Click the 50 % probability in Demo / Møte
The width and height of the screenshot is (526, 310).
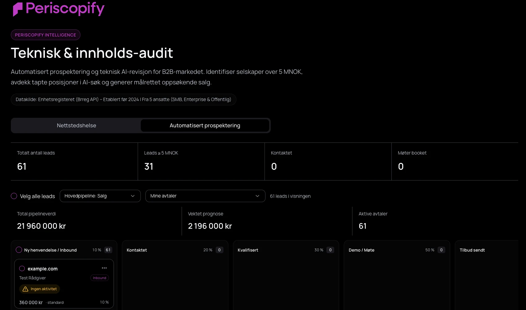[430, 250]
